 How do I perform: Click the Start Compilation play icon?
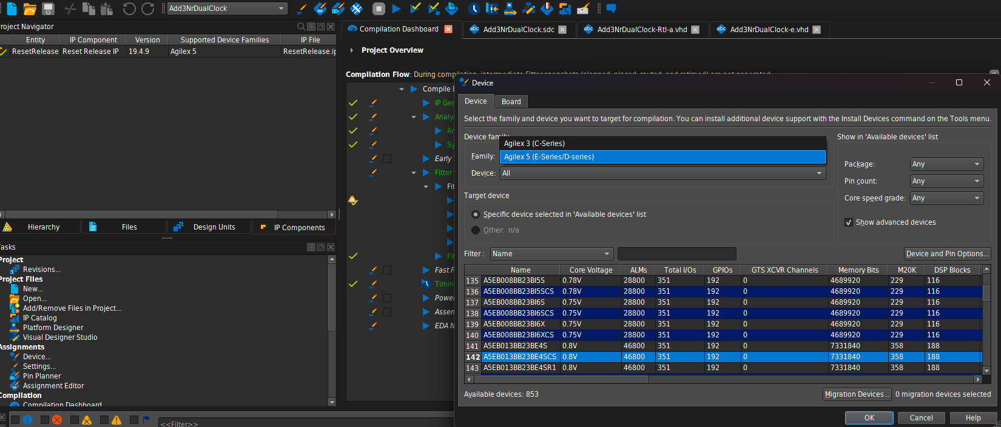coord(396,8)
